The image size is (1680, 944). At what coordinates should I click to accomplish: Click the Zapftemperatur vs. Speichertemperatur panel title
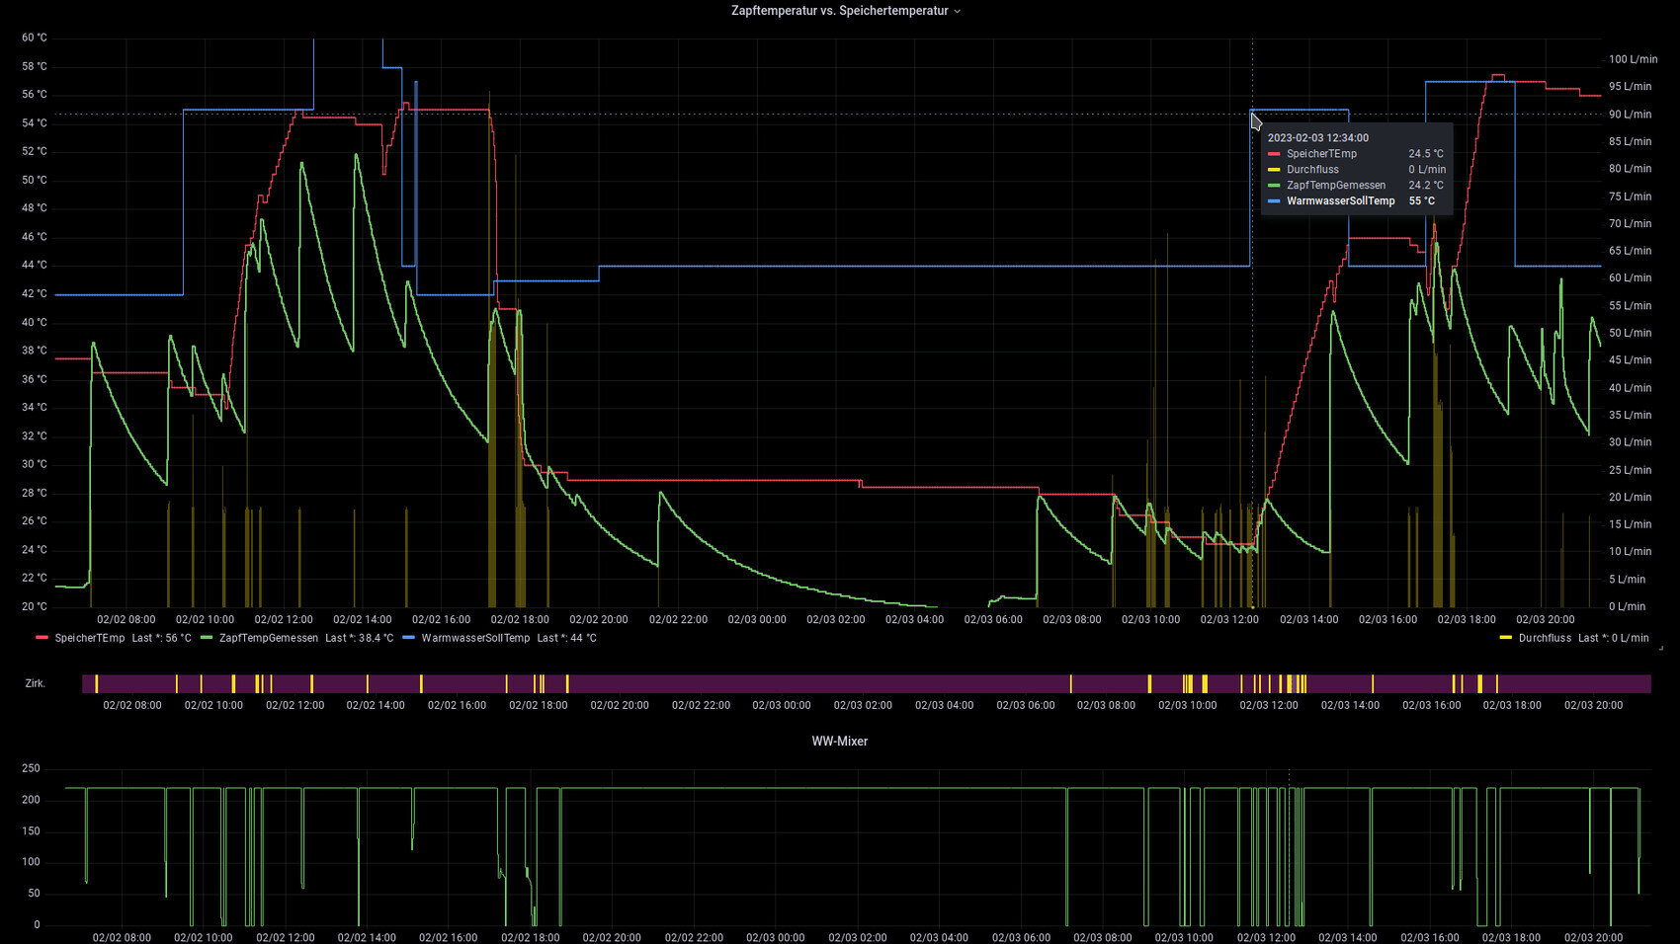(838, 11)
